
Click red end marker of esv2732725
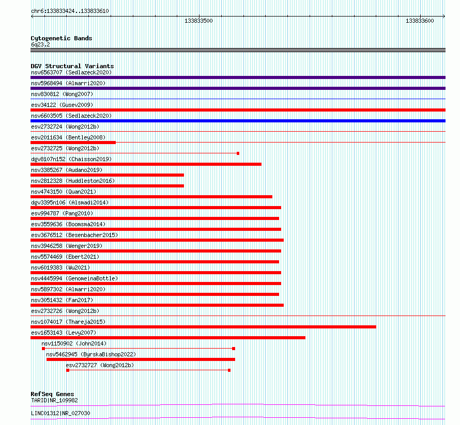pos(238,153)
